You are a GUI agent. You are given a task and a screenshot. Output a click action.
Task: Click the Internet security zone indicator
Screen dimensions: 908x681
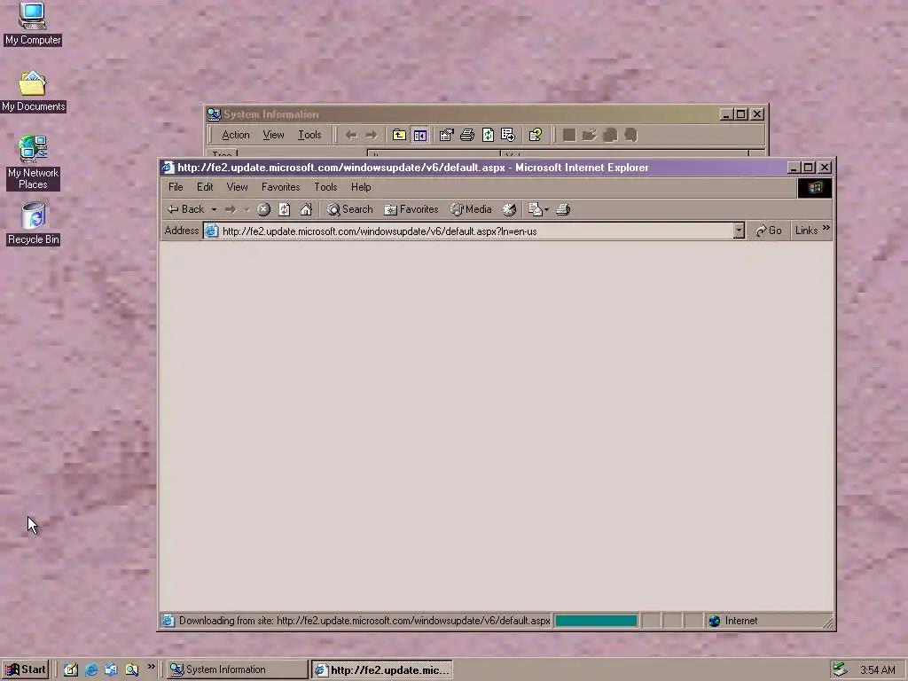click(734, 621)
